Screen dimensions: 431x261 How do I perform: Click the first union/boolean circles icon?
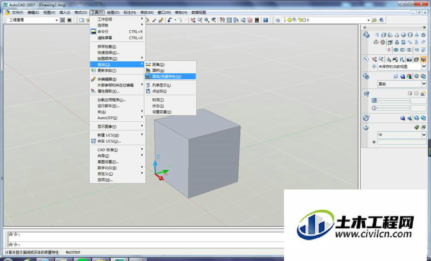pos(396,50)
